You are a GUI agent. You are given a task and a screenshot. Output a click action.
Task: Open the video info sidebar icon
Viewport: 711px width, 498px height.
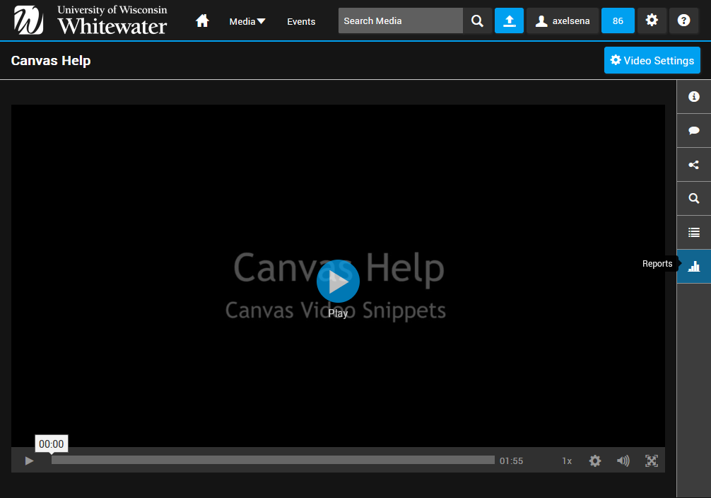tap(694, 97)
